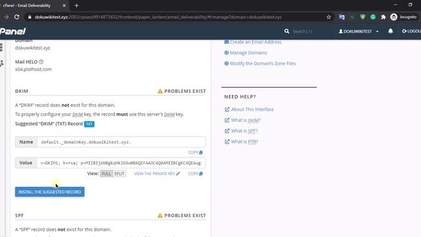Go forward with the browser arrow

(6, 17)
